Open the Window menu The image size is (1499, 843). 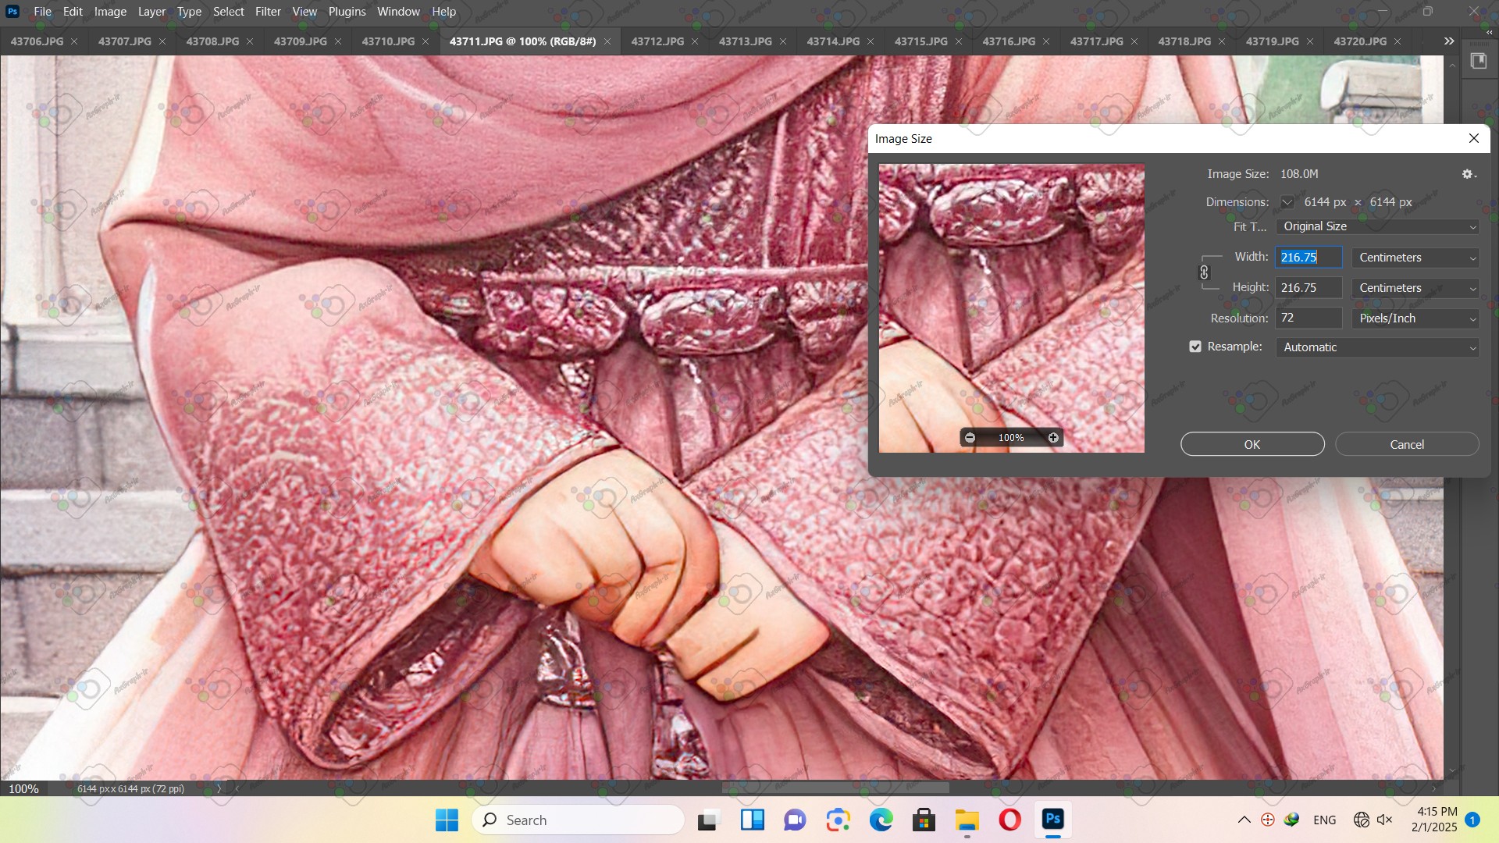pos(398,12)
